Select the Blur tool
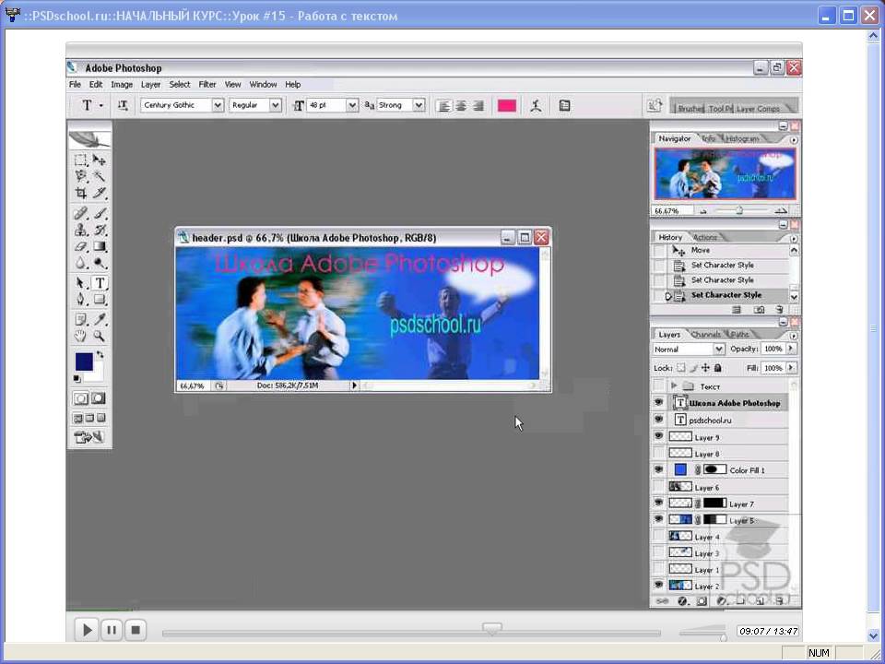 click(x=81, y=263)
